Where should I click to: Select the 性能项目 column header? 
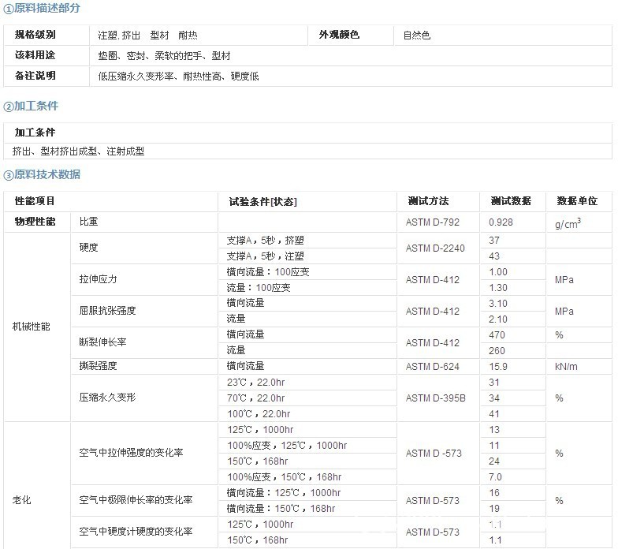(x=35, y=201)
